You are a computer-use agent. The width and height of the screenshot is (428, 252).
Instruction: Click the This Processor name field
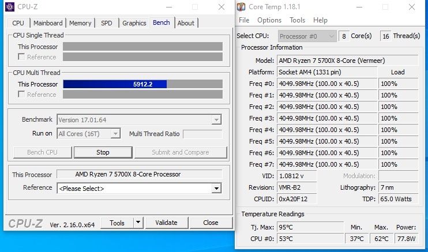(x=140, y=174)
